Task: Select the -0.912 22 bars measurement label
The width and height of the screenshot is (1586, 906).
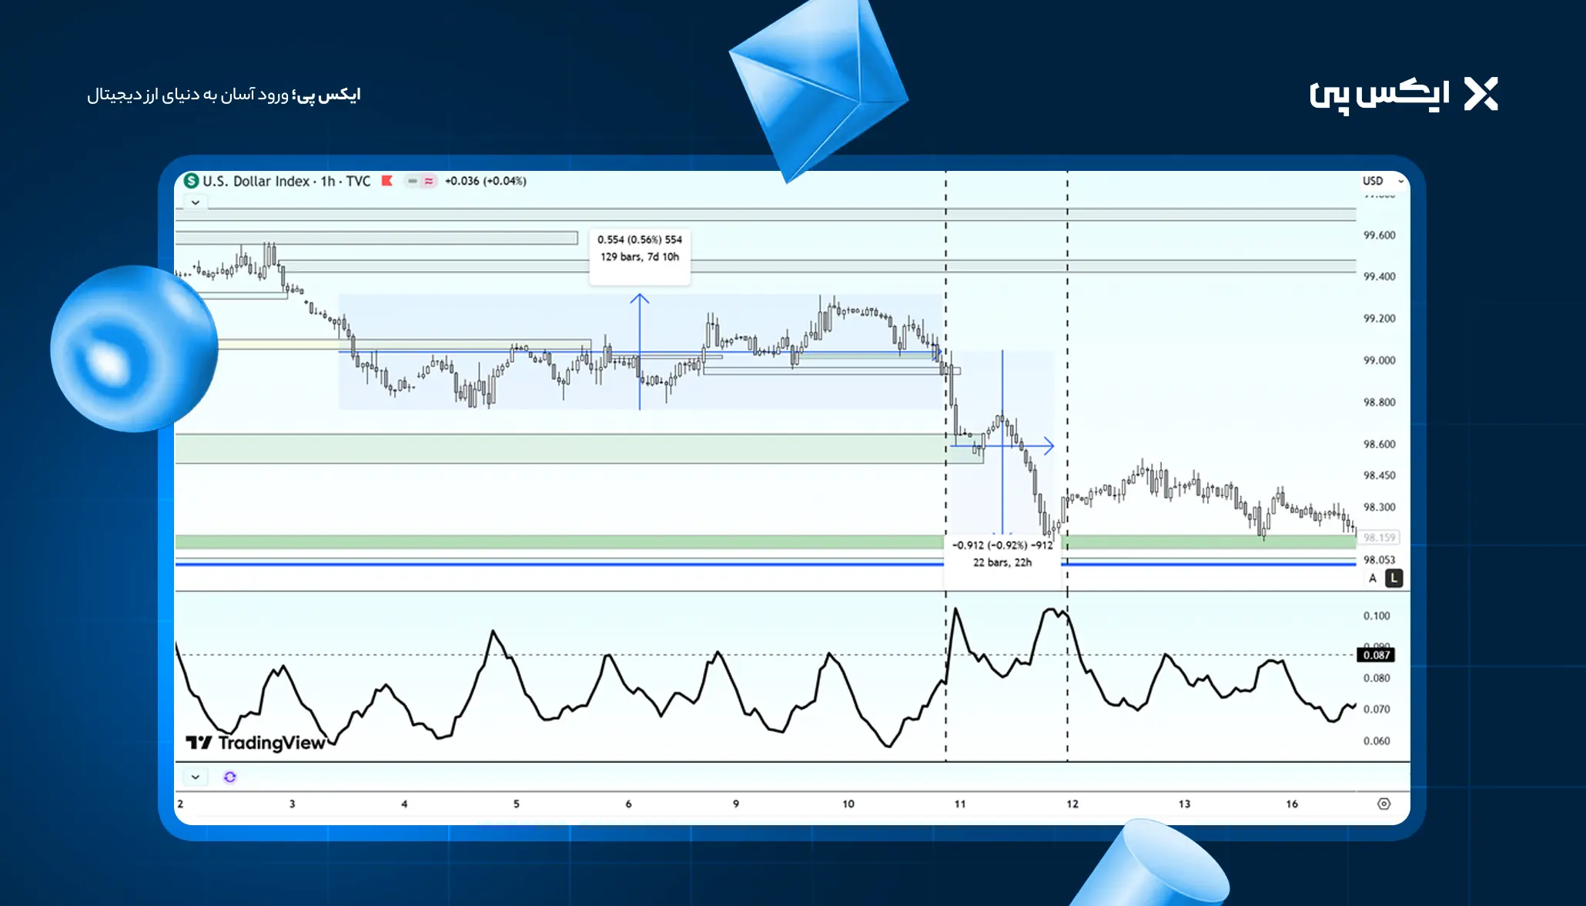Action: pyautogui.click(x=1002, y=553)
